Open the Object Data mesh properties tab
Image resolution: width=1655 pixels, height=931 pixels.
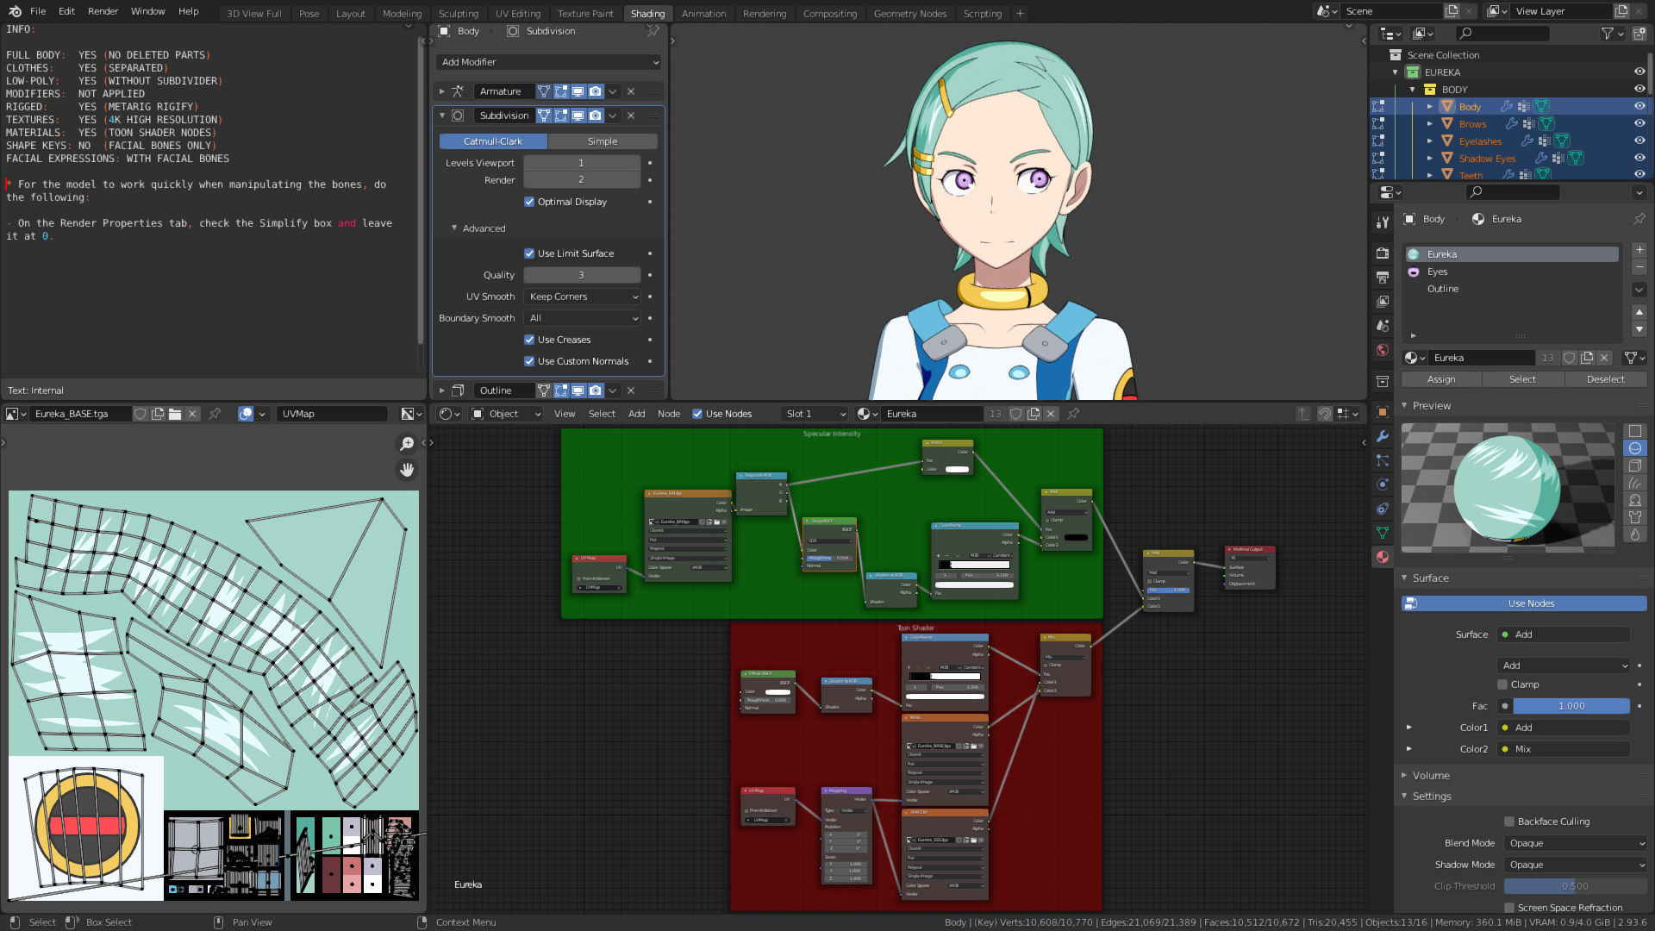pos(1383,533)
